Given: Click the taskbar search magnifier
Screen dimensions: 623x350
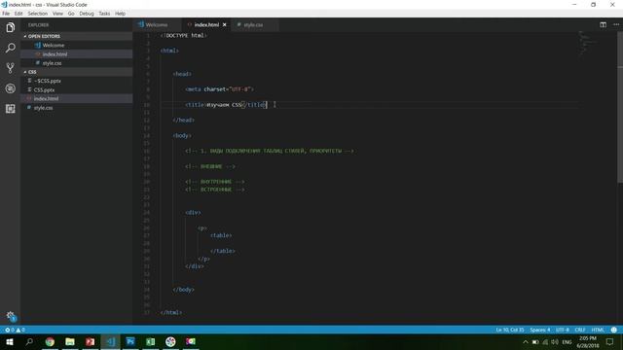Looking at the screenshot, I should (29, 341).
